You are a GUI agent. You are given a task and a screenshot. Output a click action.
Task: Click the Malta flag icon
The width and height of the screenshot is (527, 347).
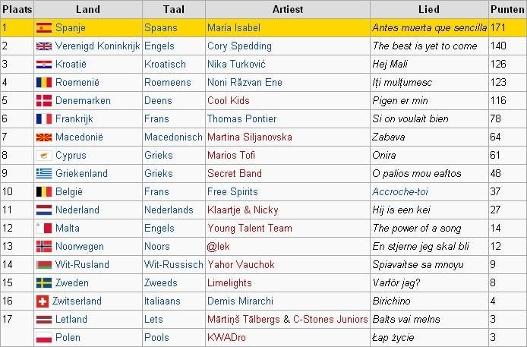pyautogui.click(x=44, y=229)
